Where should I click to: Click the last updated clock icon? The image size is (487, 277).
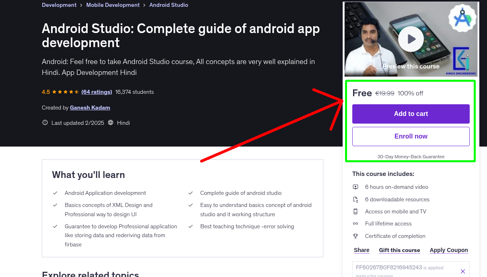[45, 123]
